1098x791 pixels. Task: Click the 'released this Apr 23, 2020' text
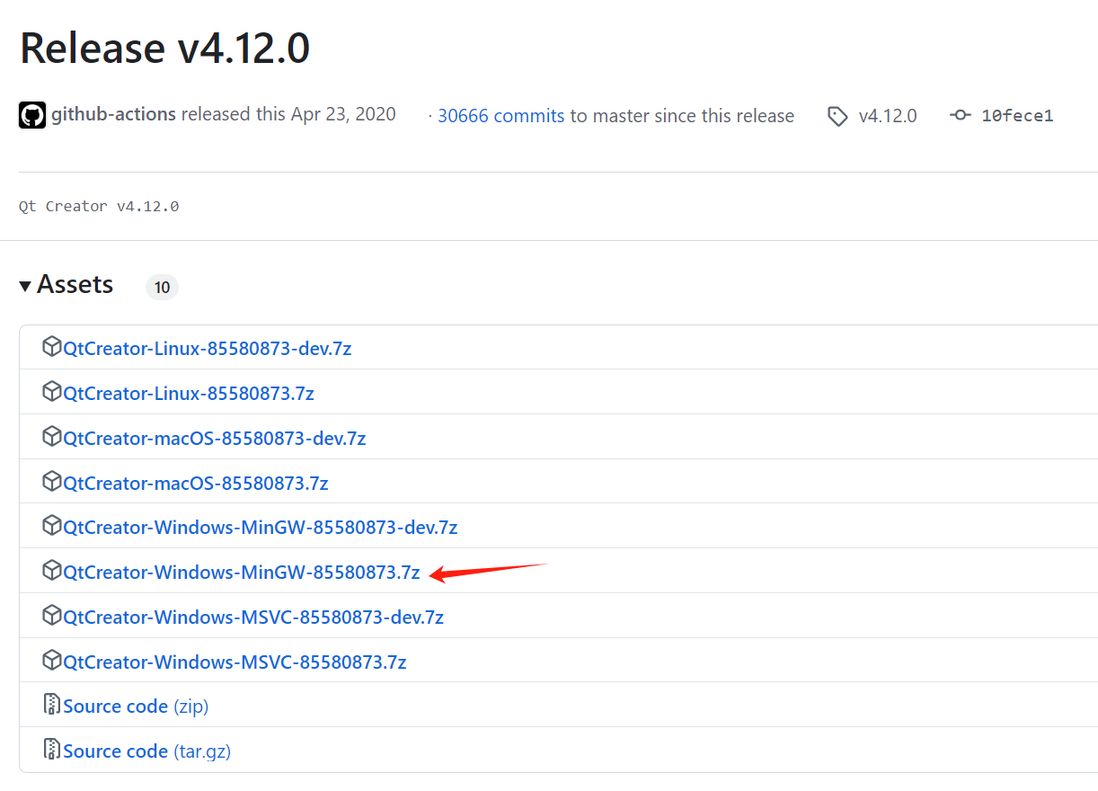coord(288,115)
